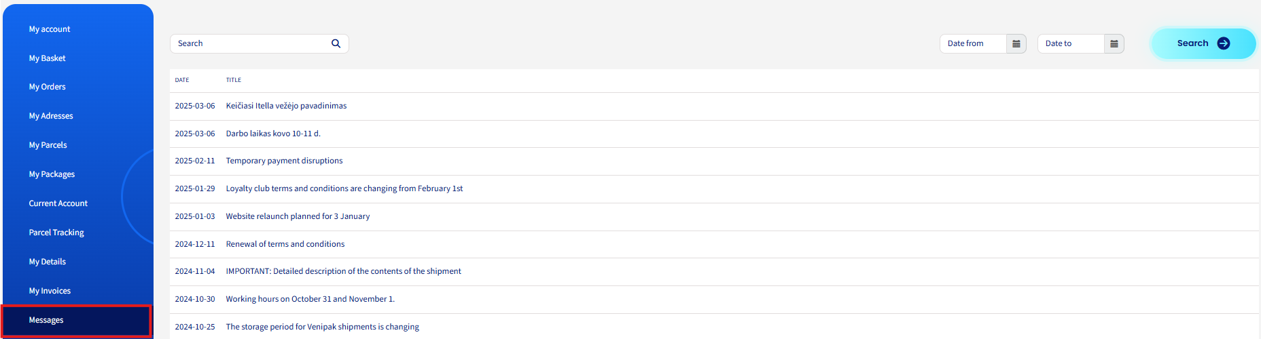Click the TITLE column header
This screenshot has height=339, width=1261.
(x=234, y=80)
